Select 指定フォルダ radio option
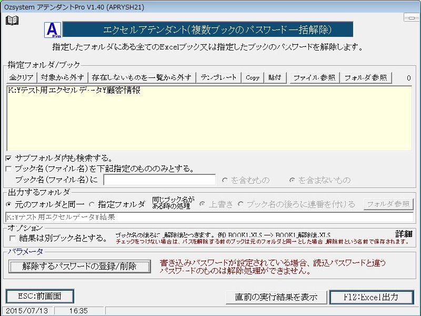 coord(92,204)
